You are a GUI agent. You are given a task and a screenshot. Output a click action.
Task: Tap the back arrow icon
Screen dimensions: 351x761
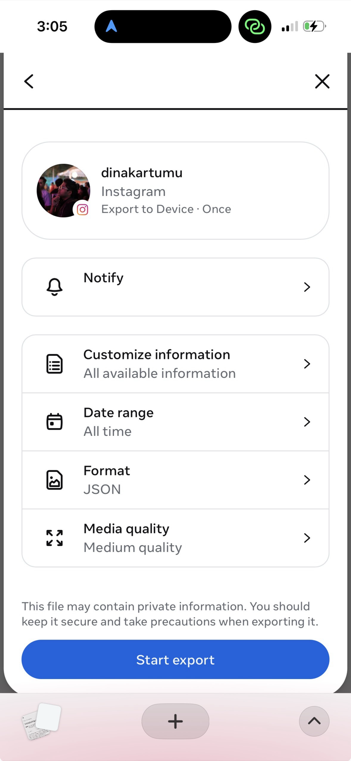point(29,81)
